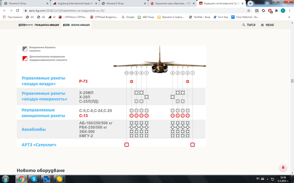The image size is (294, 183).
Task: Switch to the Оръжията през обектива tab
Action: (x=172, y=3)
